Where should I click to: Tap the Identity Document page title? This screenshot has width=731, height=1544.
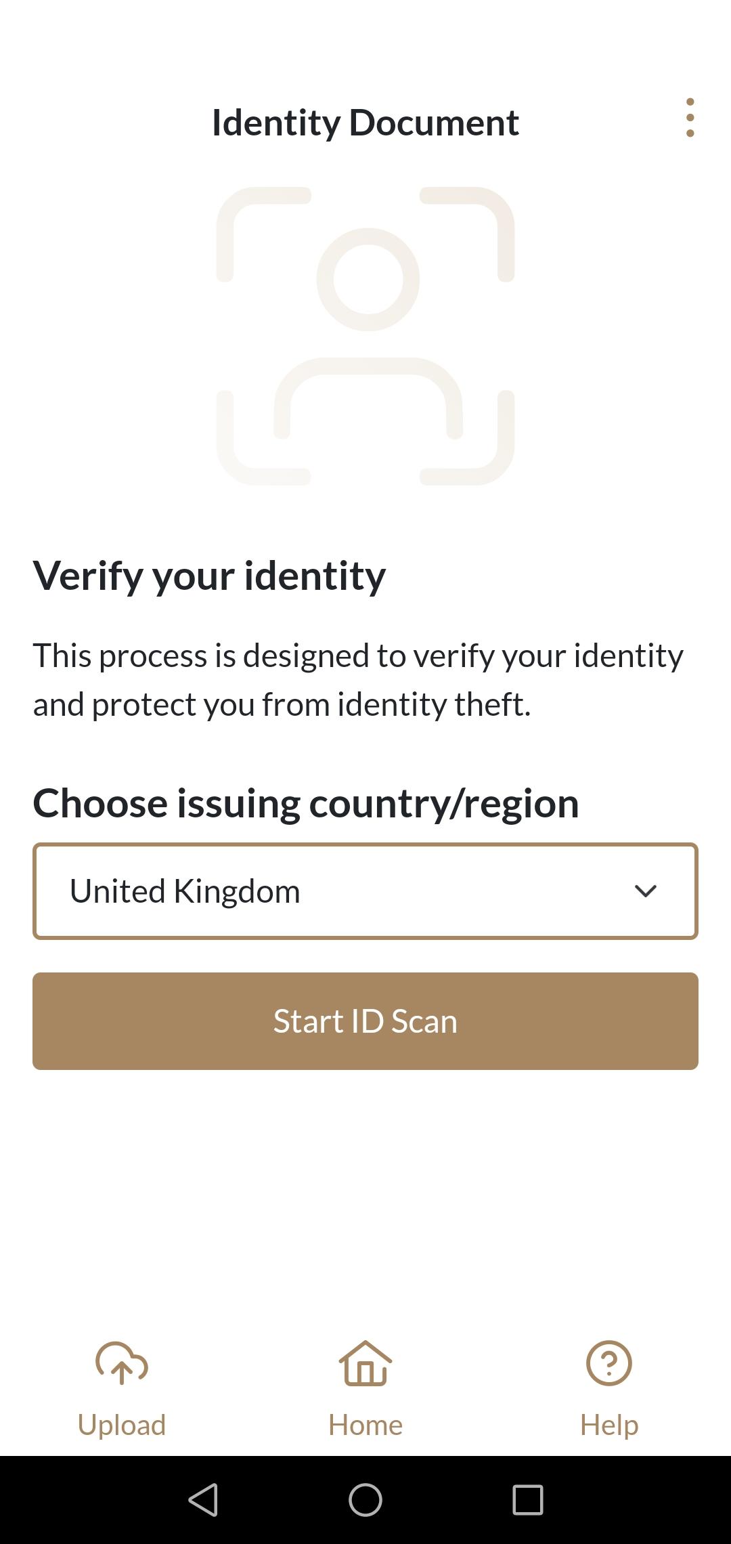click(x=365, y=123)
